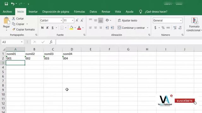Click the borders icon

pos(62,28)
